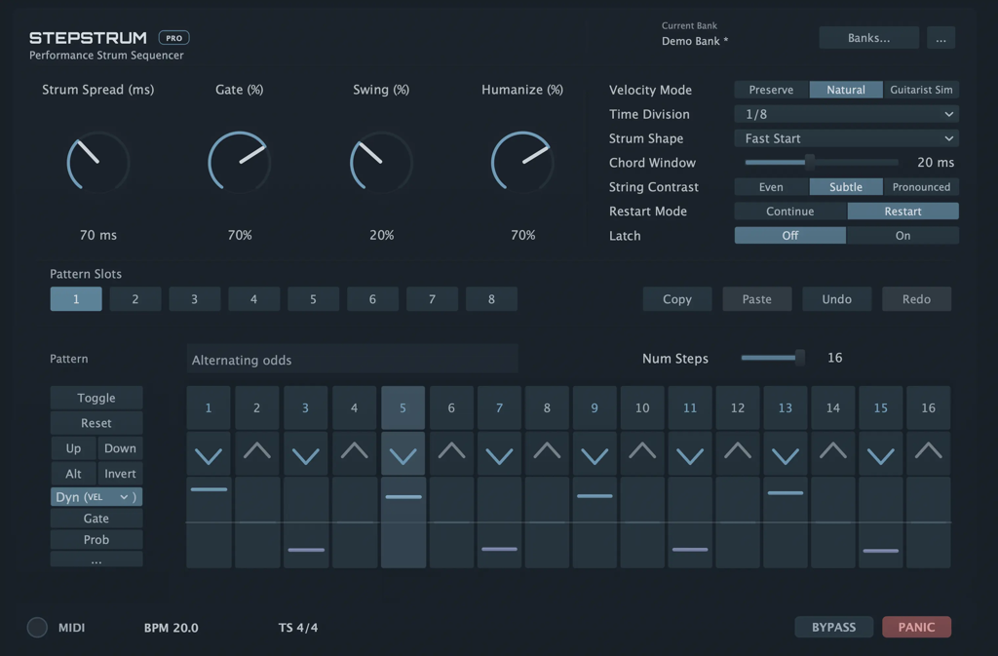Open the Banks browser
Viewport: 998px width, 656px height.
coord(868,38)
